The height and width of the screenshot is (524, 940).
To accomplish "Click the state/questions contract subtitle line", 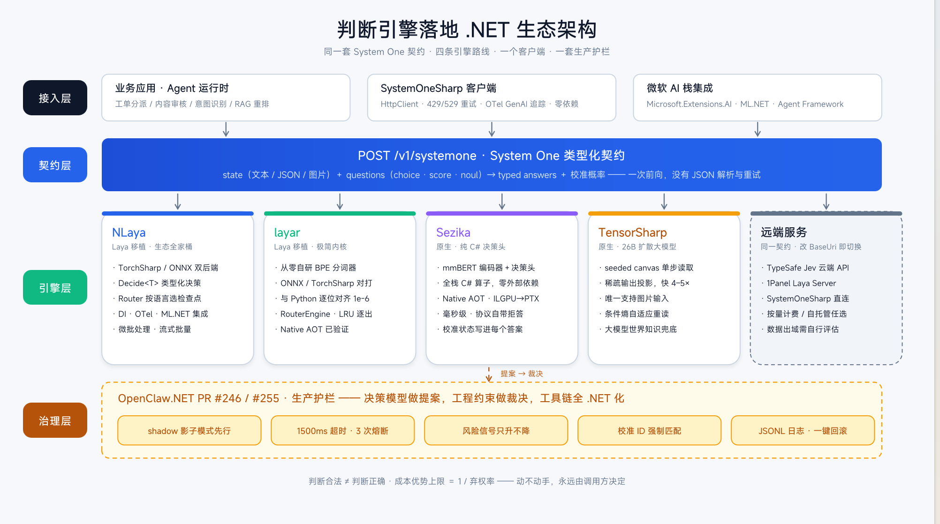I will click(x=491, y=175).
